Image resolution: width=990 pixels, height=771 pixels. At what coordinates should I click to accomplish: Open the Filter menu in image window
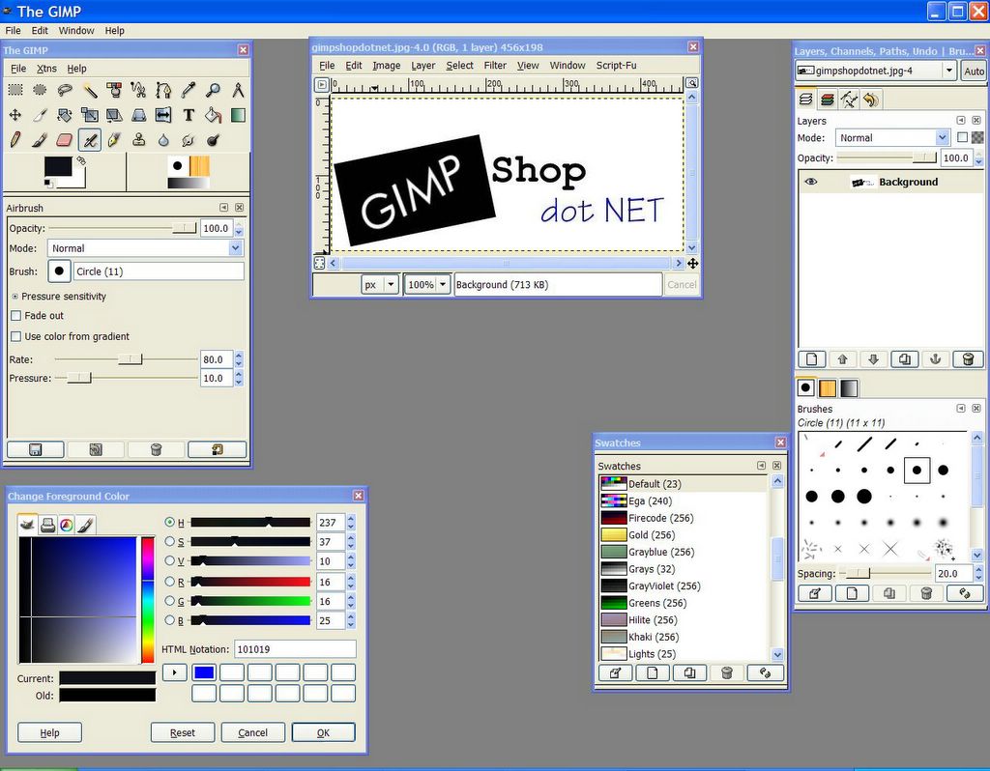click(495, 65)
